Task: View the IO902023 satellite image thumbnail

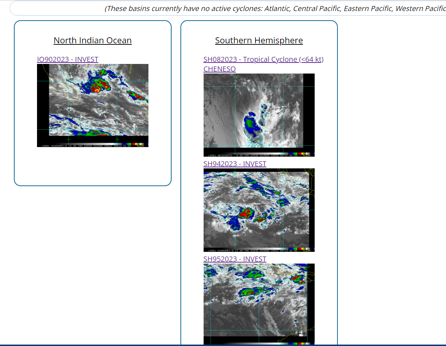Action: click(x=93, y=106)
